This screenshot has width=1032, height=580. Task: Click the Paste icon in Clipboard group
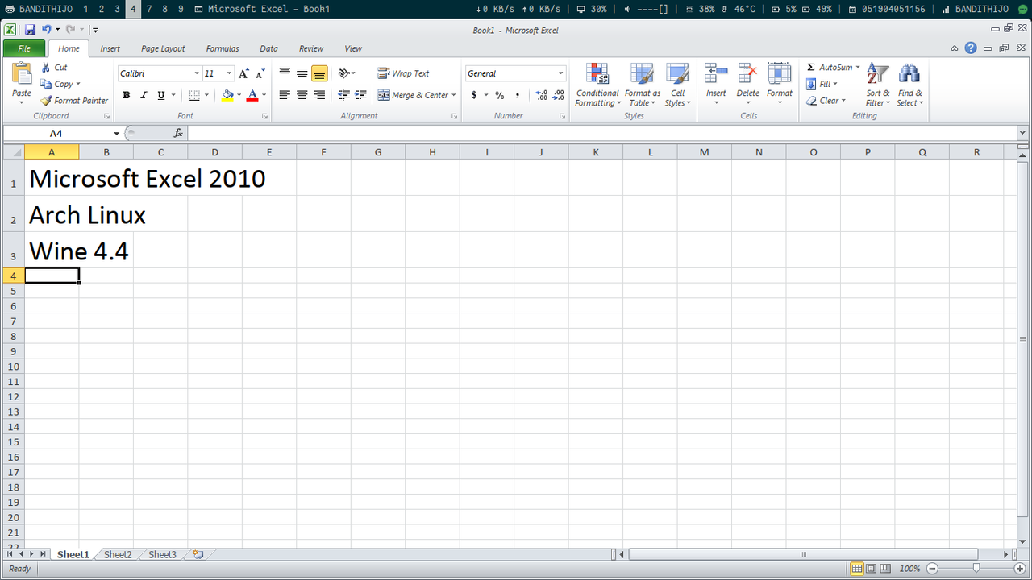pyautogui.click(x=22, y=75)
